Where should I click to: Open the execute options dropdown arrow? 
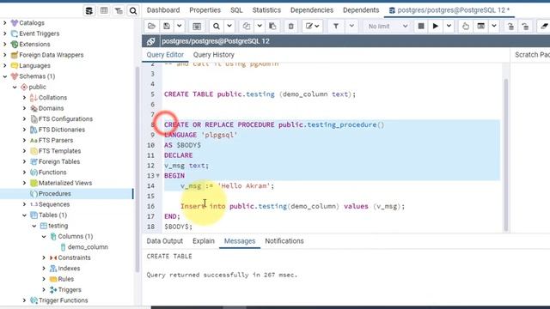(449, 27)
